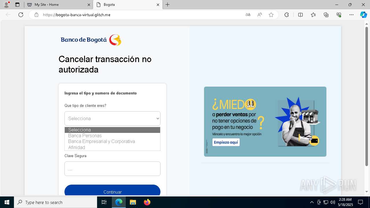370x208 pixels.
Task: Open the notifications center
Action: pyautogui.click(x=360, y=202)
